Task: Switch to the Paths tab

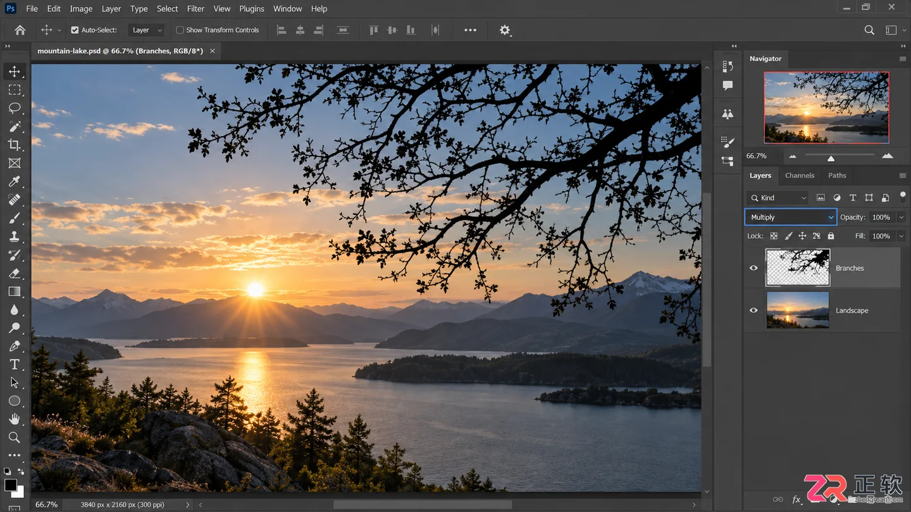Action: click(x=837, y=175)
